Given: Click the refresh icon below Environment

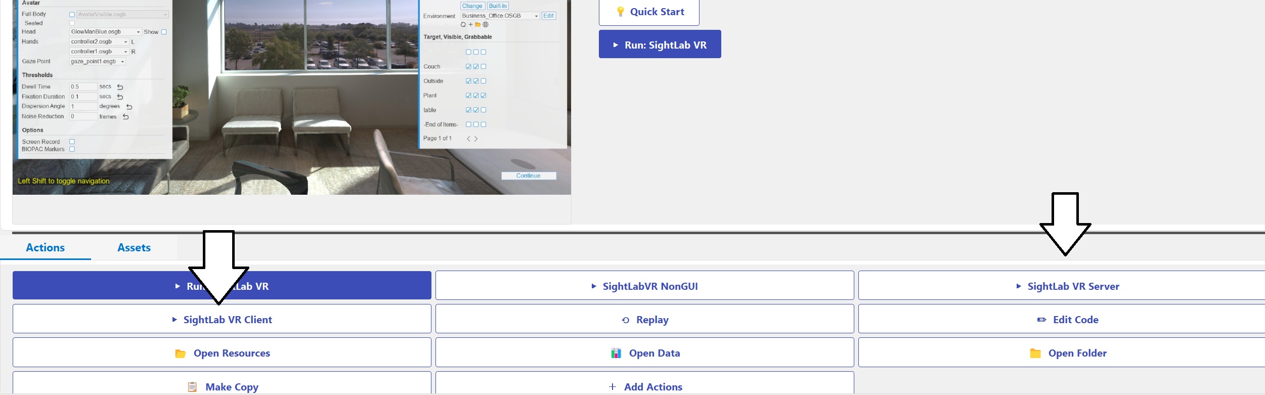Looking at the screenshot, I should point(463,24).
